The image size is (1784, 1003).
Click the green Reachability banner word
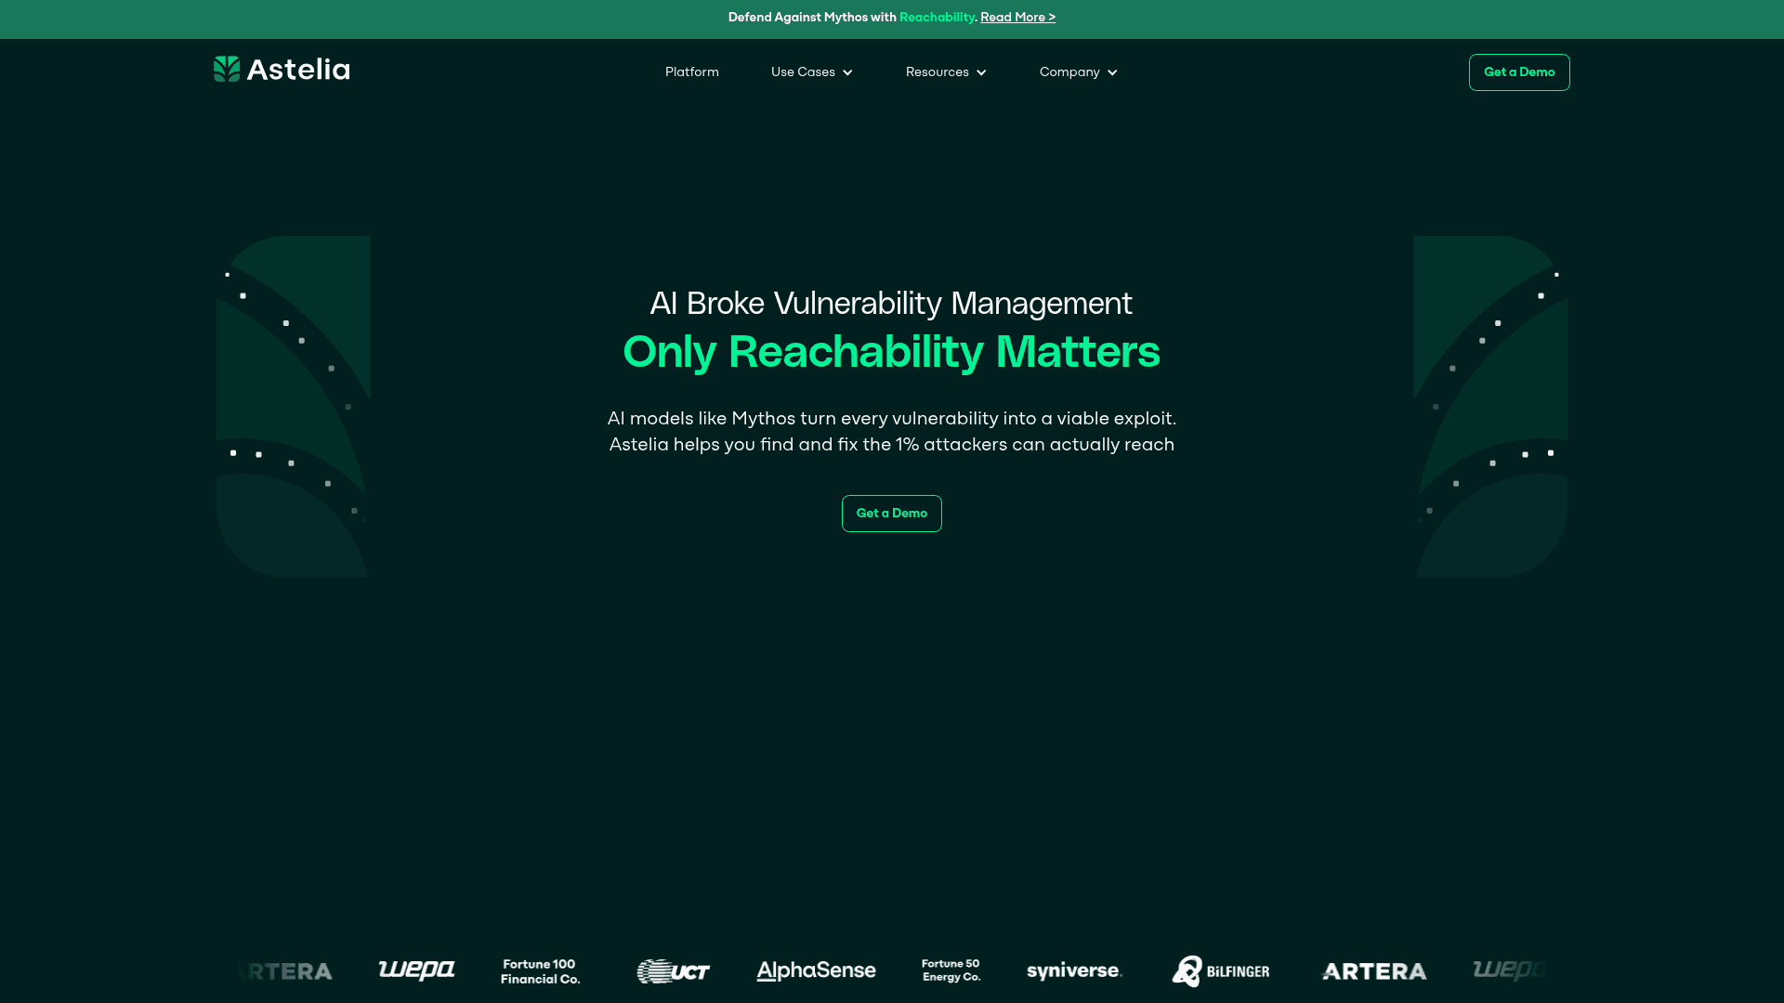937,18
